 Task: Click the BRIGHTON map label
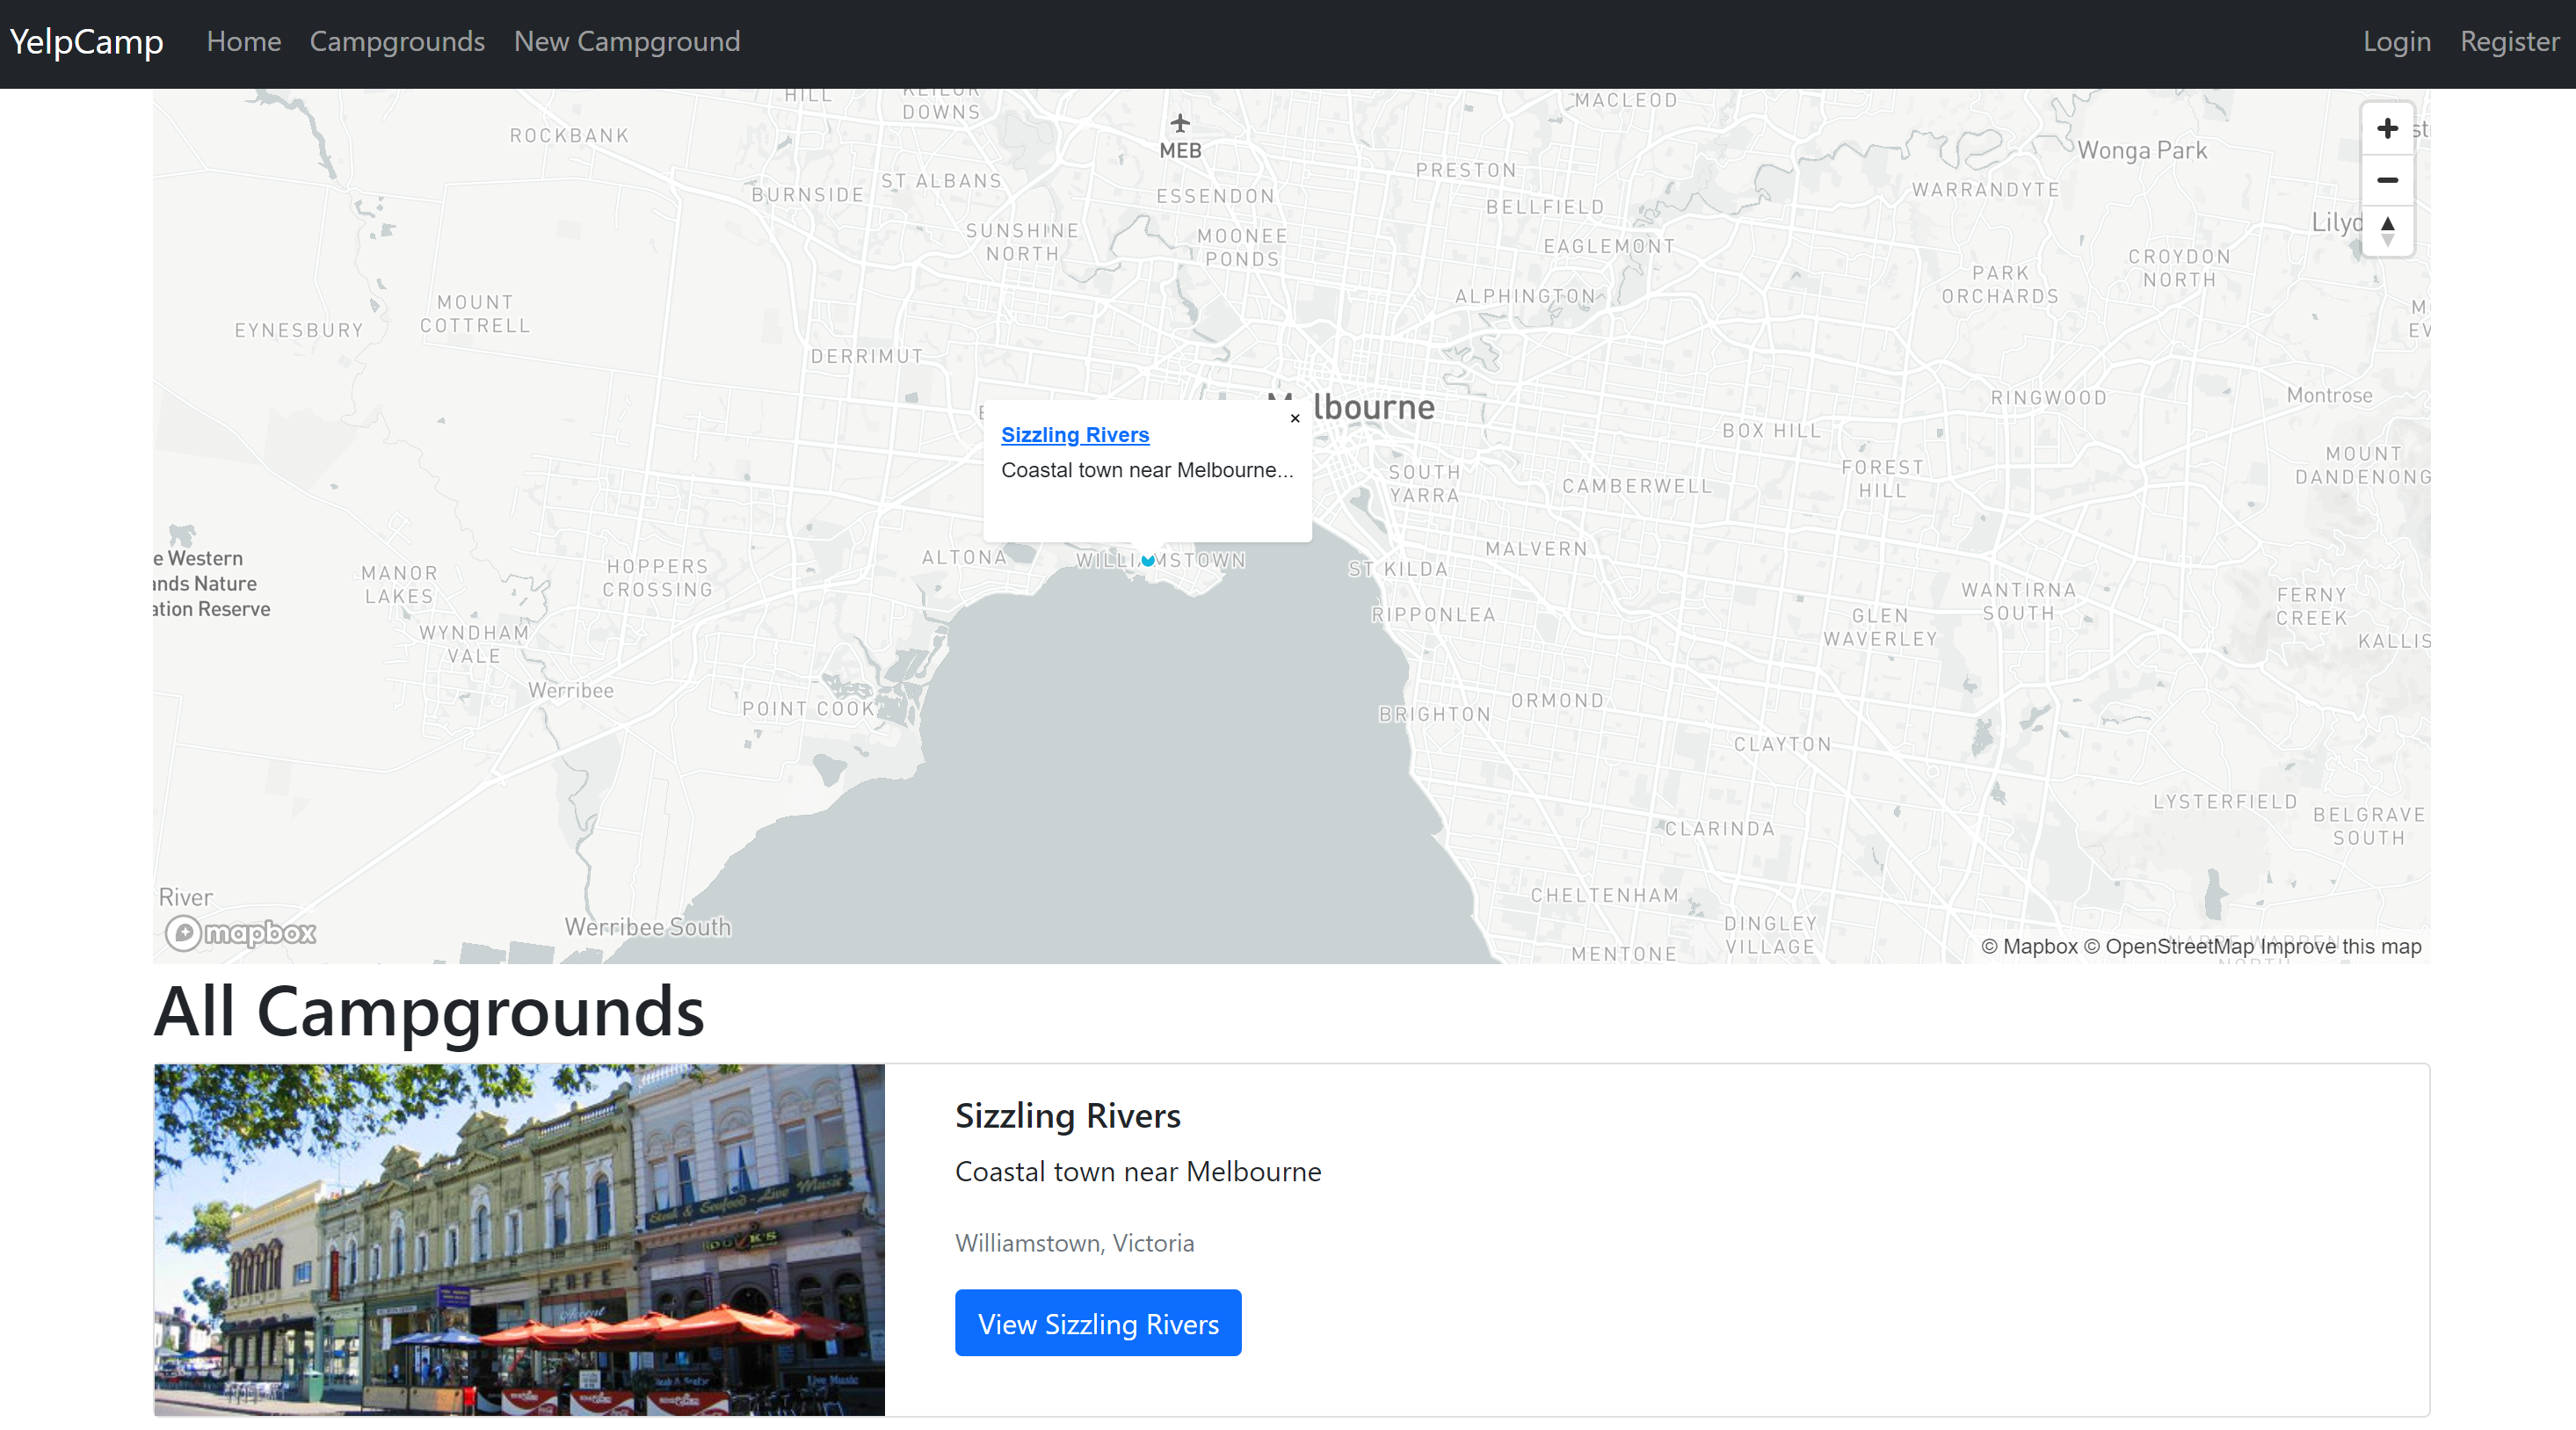[1434, 714]
